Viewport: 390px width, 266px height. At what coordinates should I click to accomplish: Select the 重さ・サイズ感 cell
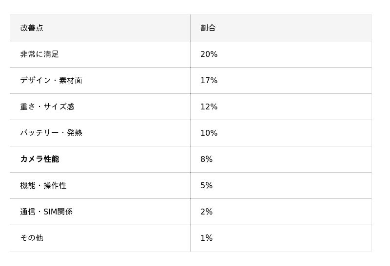click(47, 107)
